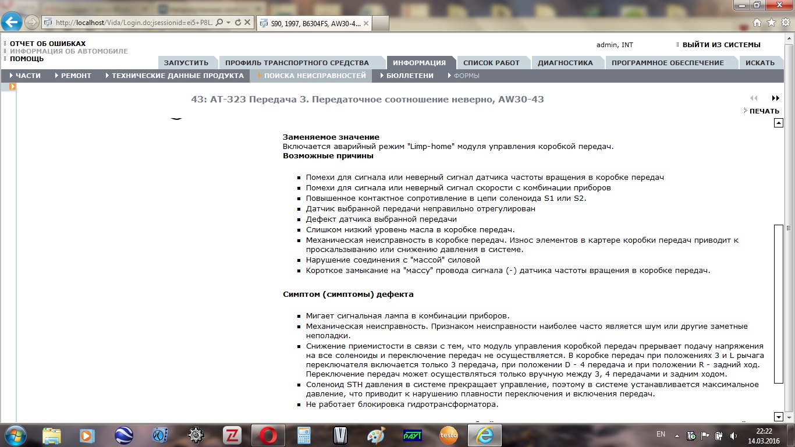The width and height of the screenshot is (795, 447).
Task: Click the browser back arrow button
Action: click(x=12, y=22)
